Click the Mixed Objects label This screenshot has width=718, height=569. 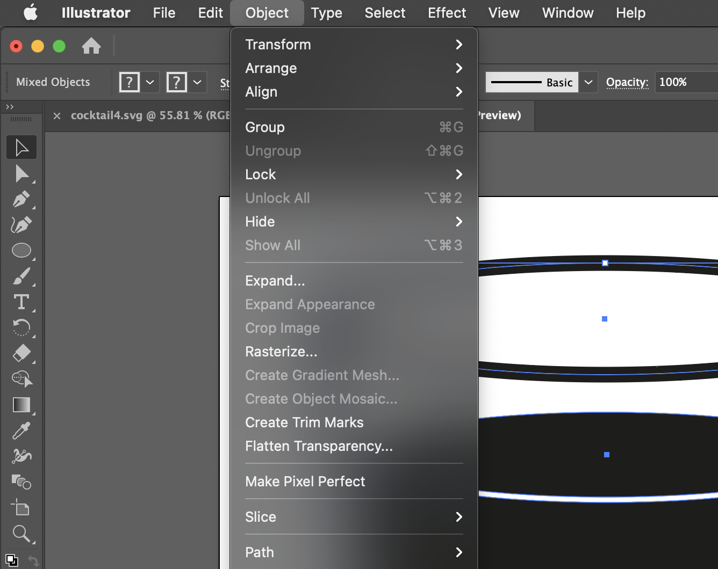[53, 82]
